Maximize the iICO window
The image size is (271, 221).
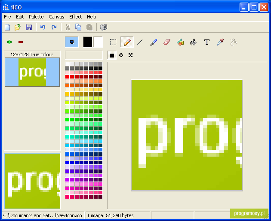tap(254, 7)
